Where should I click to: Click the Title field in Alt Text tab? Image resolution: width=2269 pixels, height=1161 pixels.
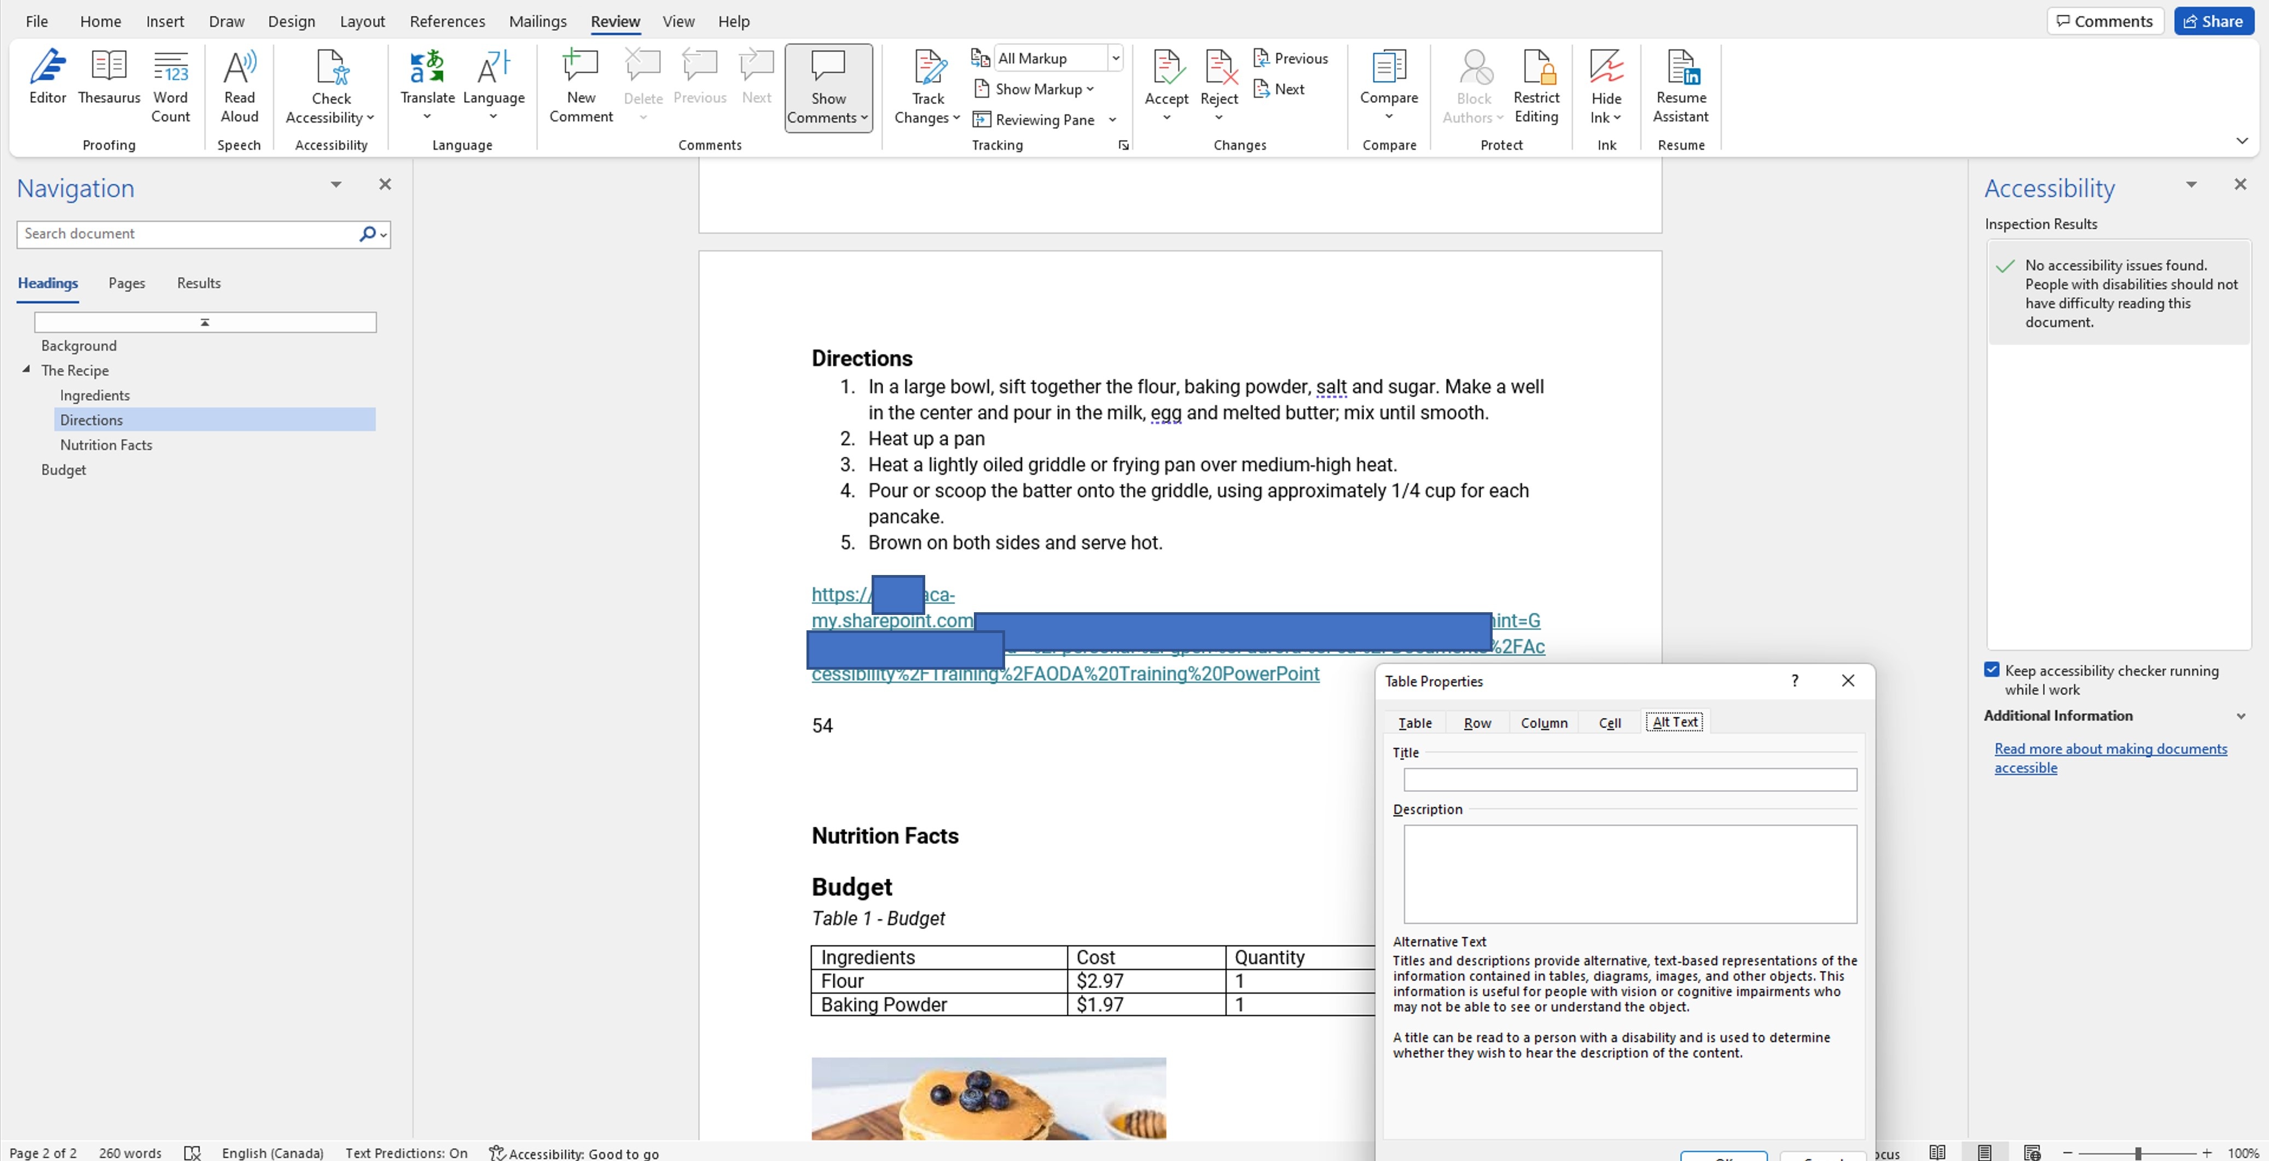(x=1629, y=780)
